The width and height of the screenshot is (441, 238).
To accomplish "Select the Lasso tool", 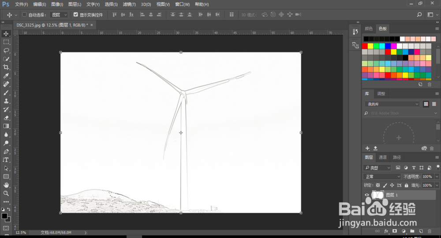I will (6, 50).
